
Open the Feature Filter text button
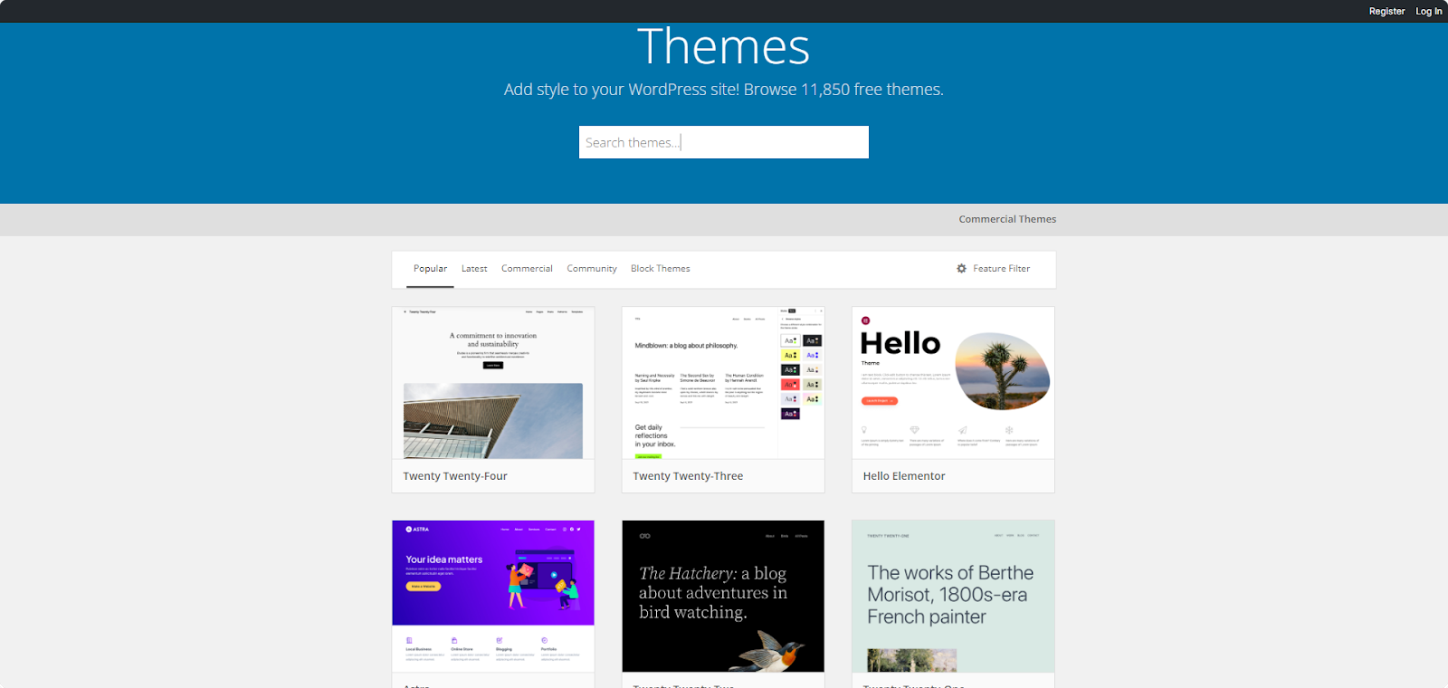[1001, 269]
